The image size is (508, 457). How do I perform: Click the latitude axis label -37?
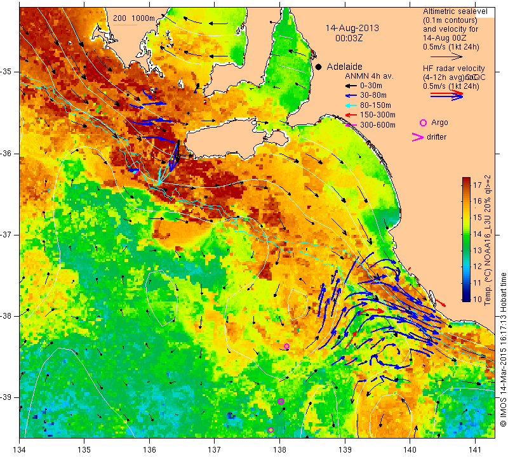click(x=6, y=234)
